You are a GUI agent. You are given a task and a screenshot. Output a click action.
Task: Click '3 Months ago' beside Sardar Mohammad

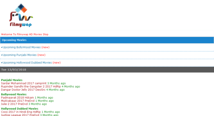pos(56,83)
